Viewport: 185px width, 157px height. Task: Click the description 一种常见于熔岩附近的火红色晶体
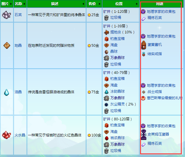tap(55, 135)
